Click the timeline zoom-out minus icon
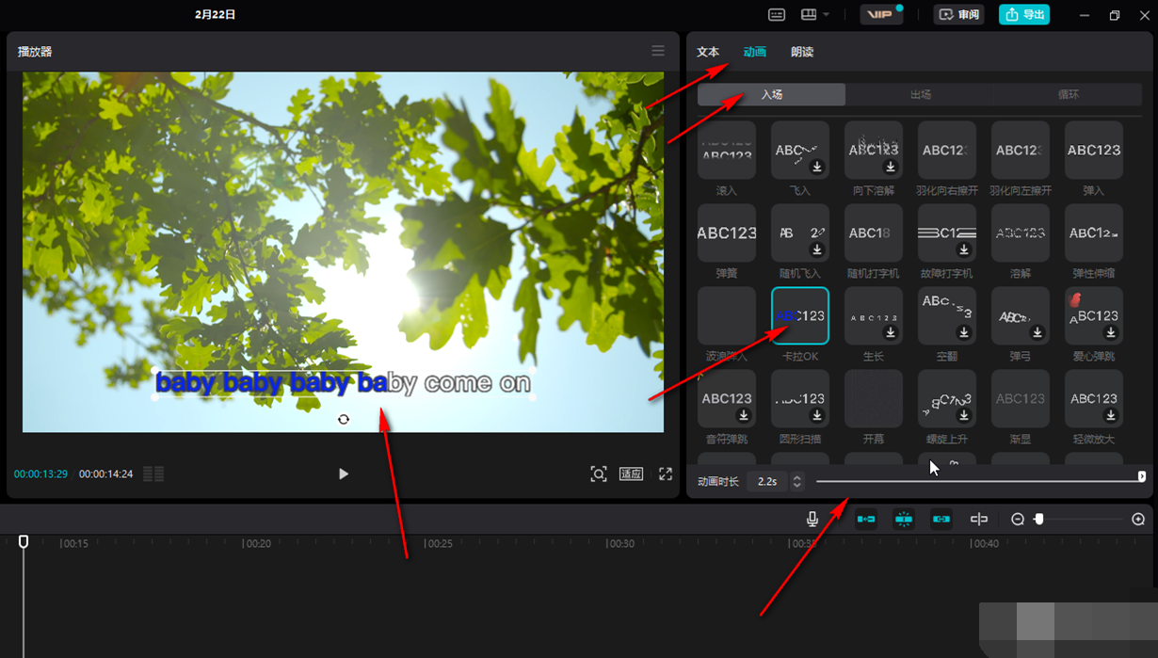 [1018, 519]
